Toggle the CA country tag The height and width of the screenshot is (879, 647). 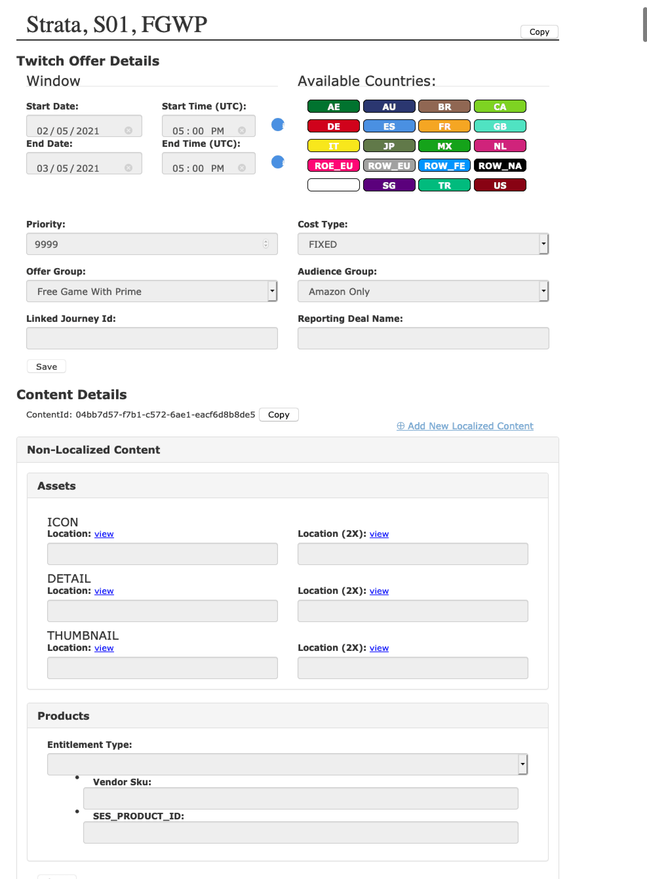[500, 107]
